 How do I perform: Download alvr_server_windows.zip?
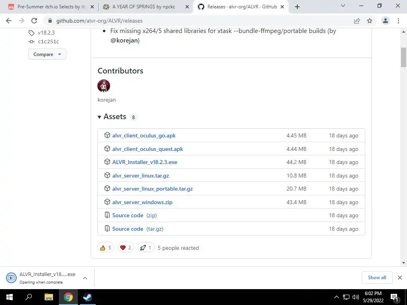coord(142,202)
